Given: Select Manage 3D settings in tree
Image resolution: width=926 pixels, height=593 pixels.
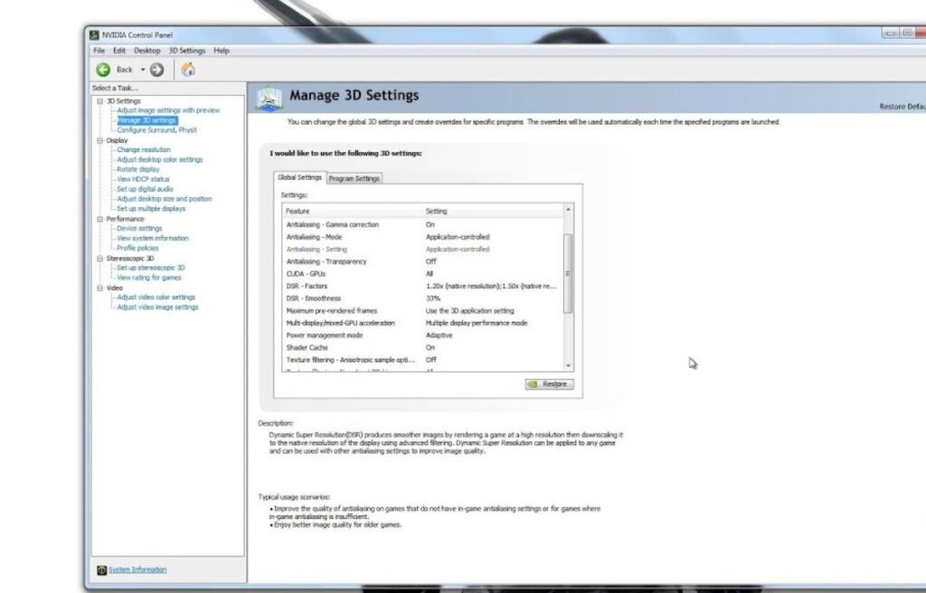Looking at the screenshot, I should point(147,120).
